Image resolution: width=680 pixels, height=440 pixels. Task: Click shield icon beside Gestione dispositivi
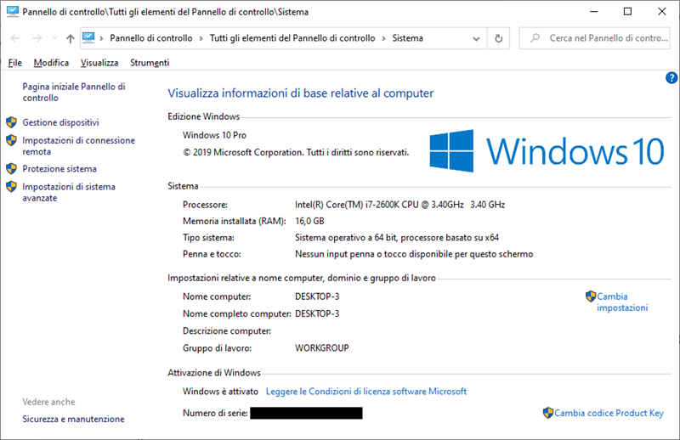(x=11, y=122)
